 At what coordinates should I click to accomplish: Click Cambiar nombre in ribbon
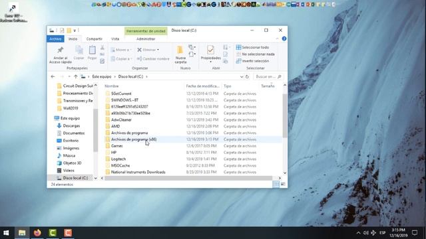click(x=153, y=59)
